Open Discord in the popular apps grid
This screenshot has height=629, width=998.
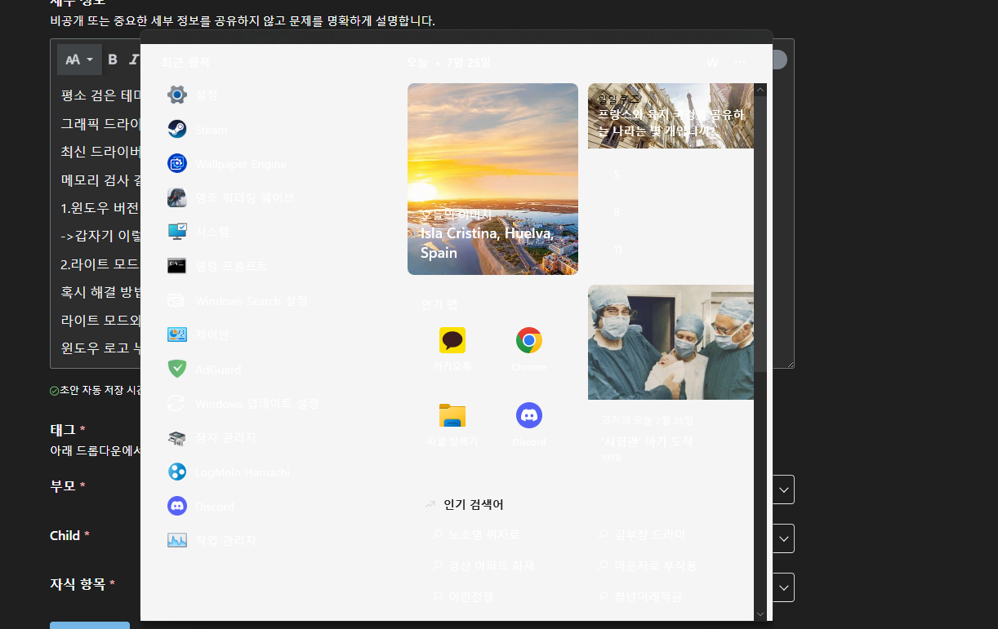529,424
